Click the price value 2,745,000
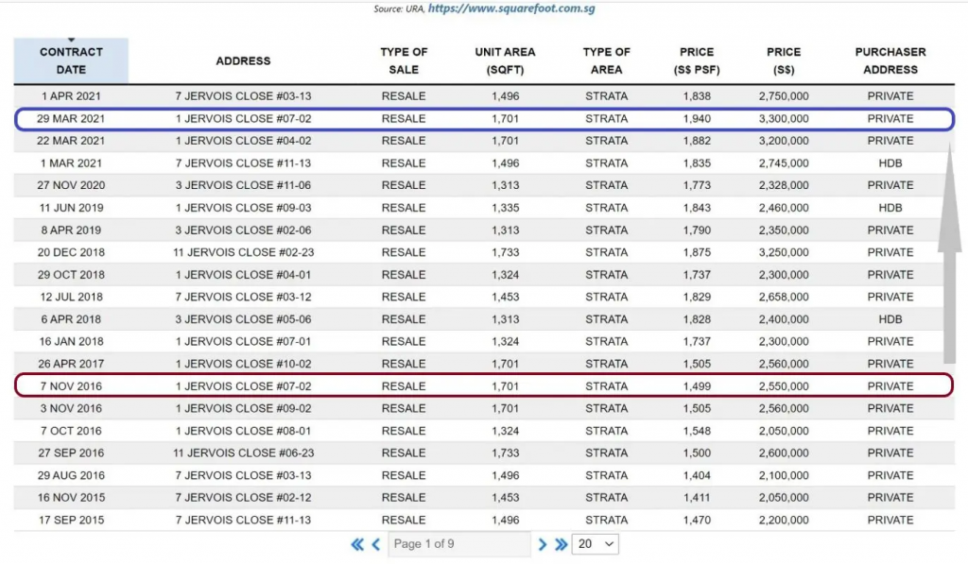The height and width of the screenshot is (564, 968). tap(784, 163)
